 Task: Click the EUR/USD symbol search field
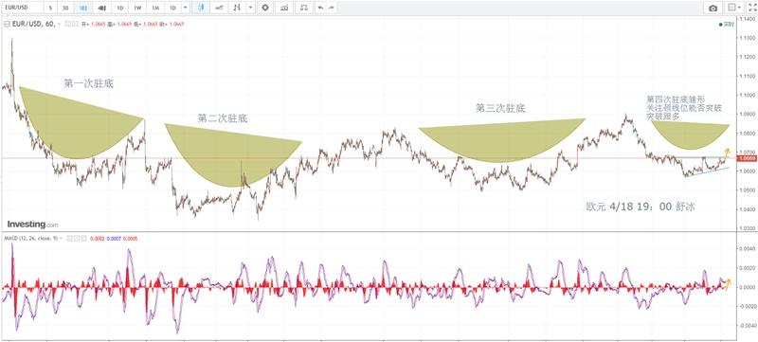click(x=22, y=9)
